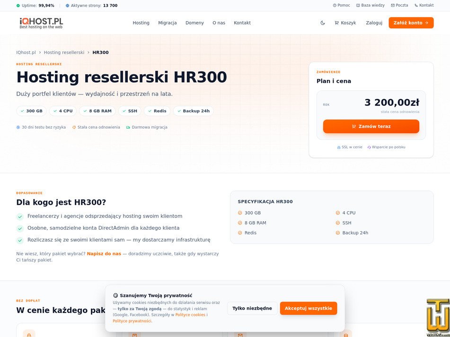Click SPECYFIKACJA HR300 heading
The height and width of the screenshot is (337, 450).
coord(265,202)
